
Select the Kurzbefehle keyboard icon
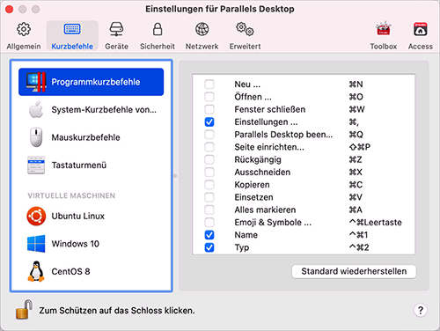point(72,29)
